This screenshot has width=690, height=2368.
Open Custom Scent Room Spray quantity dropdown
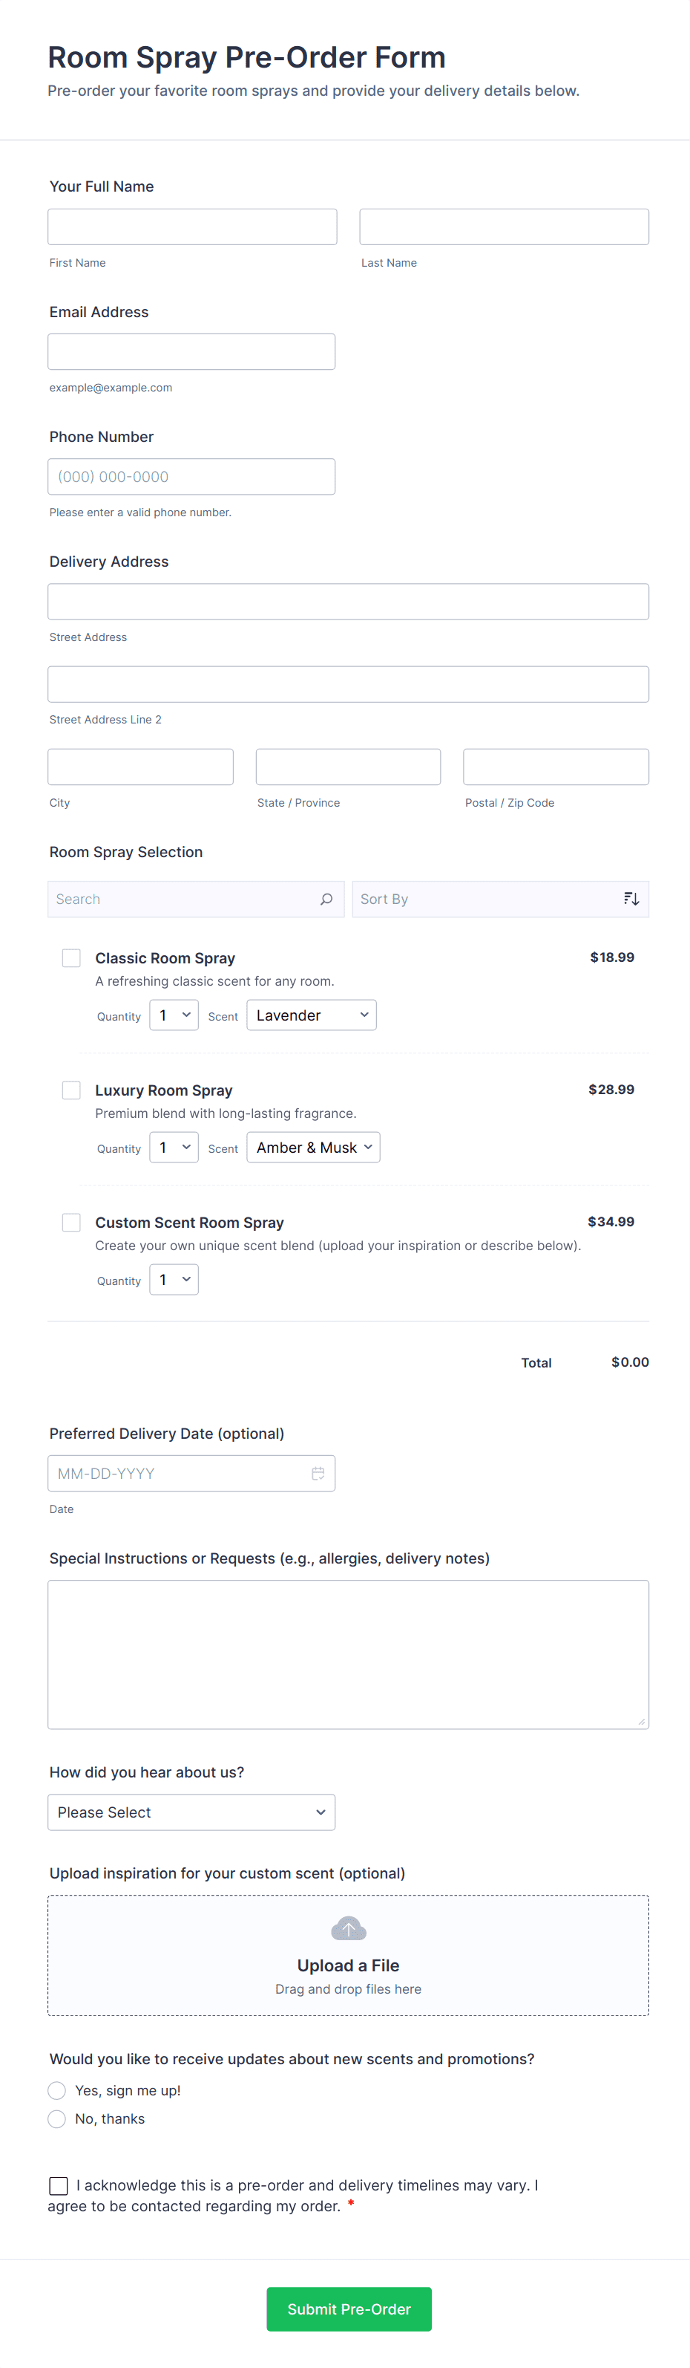pyautogui.click(x=174, y=1280)
